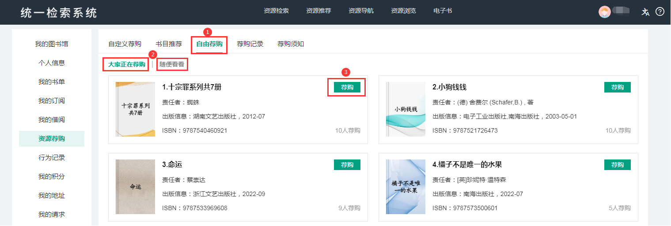
Task: Open 我的借阅 in the sidebar
Action: (x=51, y=120)
